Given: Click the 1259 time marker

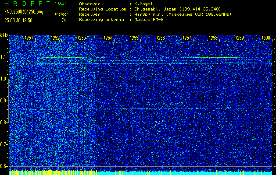Looking at the screenshot, I should (240, 38).
